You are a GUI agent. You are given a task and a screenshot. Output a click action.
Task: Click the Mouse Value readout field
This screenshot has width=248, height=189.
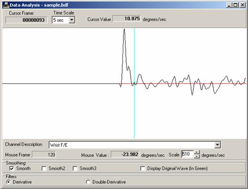[125, 154]
